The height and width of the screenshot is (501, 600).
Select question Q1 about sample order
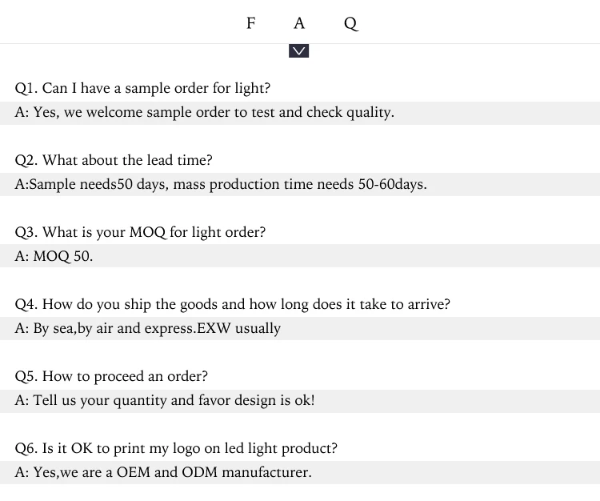[142, 88]
